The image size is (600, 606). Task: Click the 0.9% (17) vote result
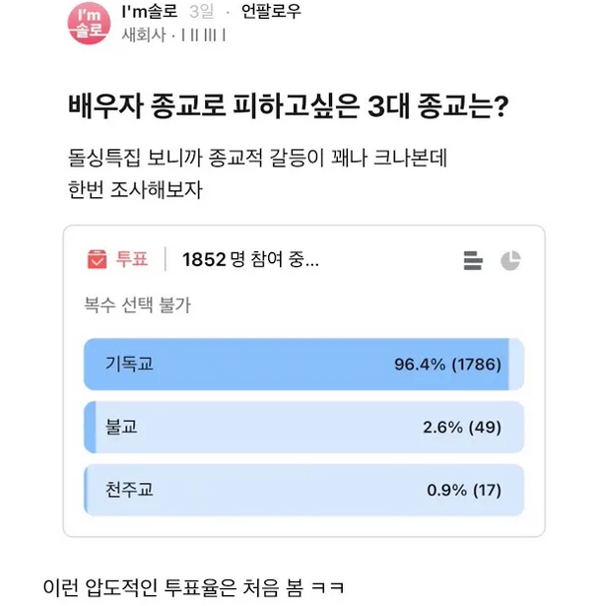pos(463,490)
